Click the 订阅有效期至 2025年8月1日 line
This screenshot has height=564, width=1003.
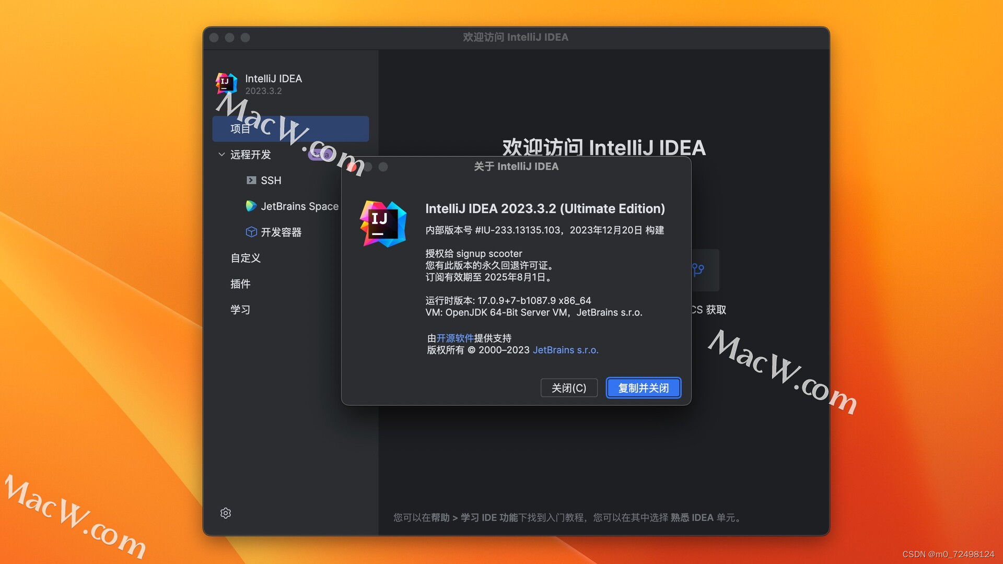tap(489, 277)
